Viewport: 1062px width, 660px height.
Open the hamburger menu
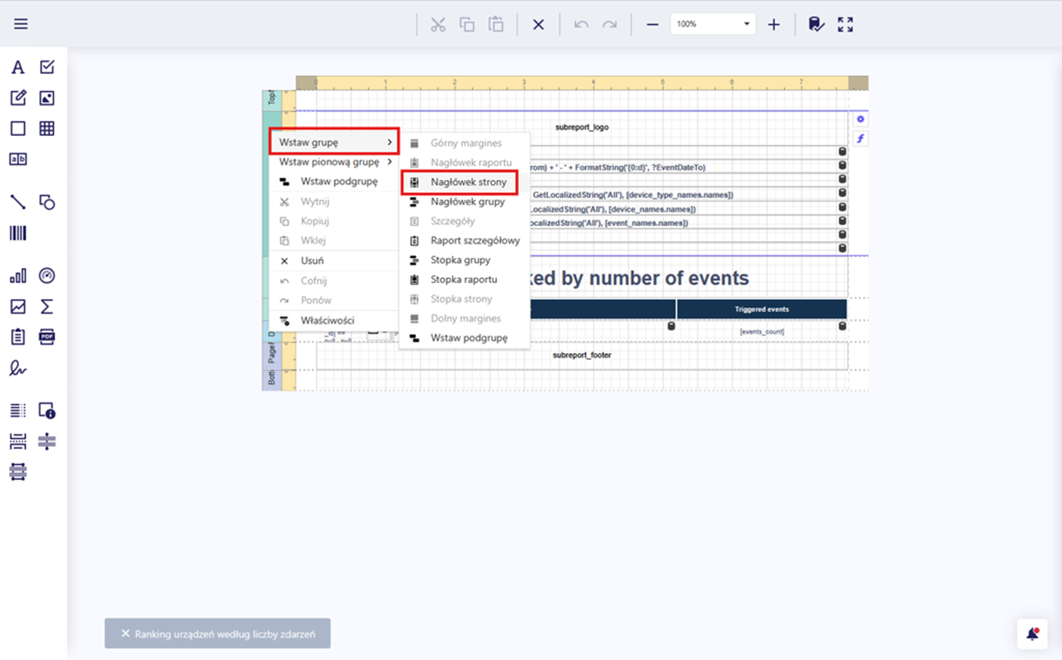coord(21,24)
